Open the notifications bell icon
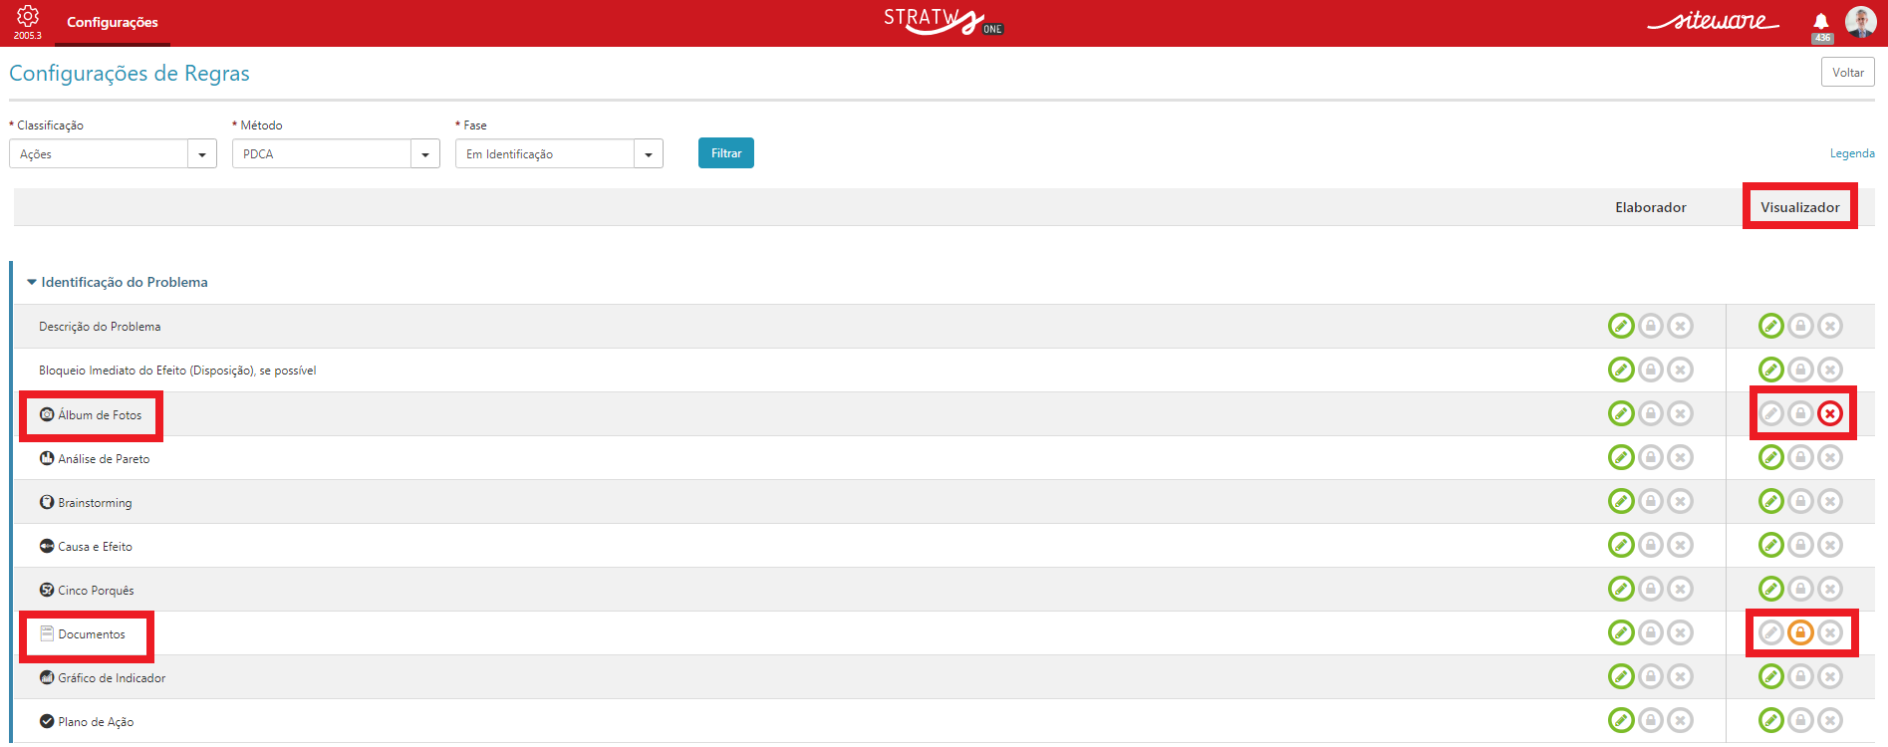This screenshot has height=747, width=1888. [x=1821, y=22]
